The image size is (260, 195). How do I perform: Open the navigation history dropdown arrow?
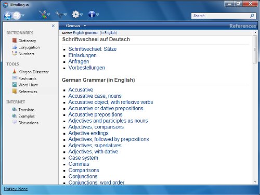(23, 16)
